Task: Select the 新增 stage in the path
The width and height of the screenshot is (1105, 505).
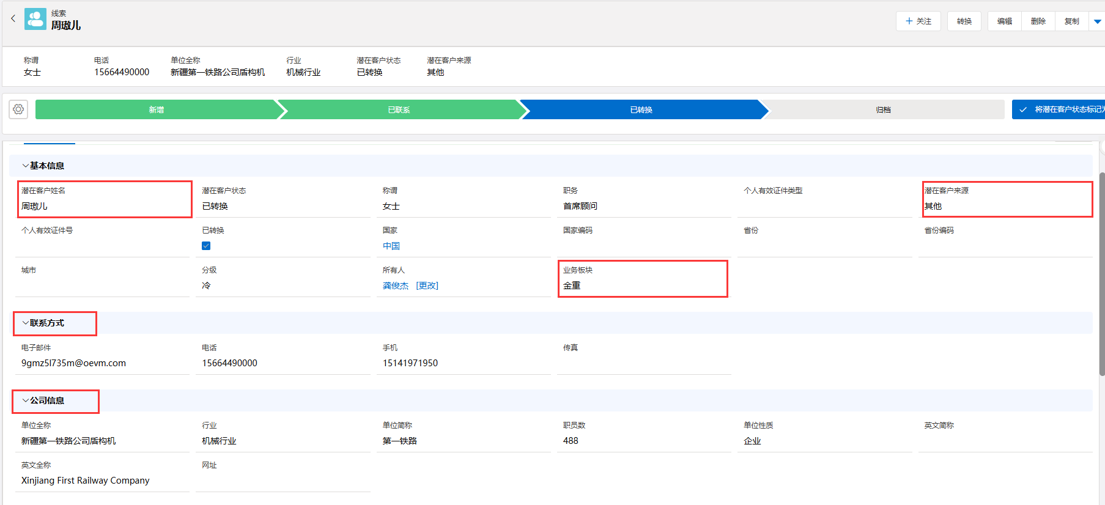Action: click(157, 110)
